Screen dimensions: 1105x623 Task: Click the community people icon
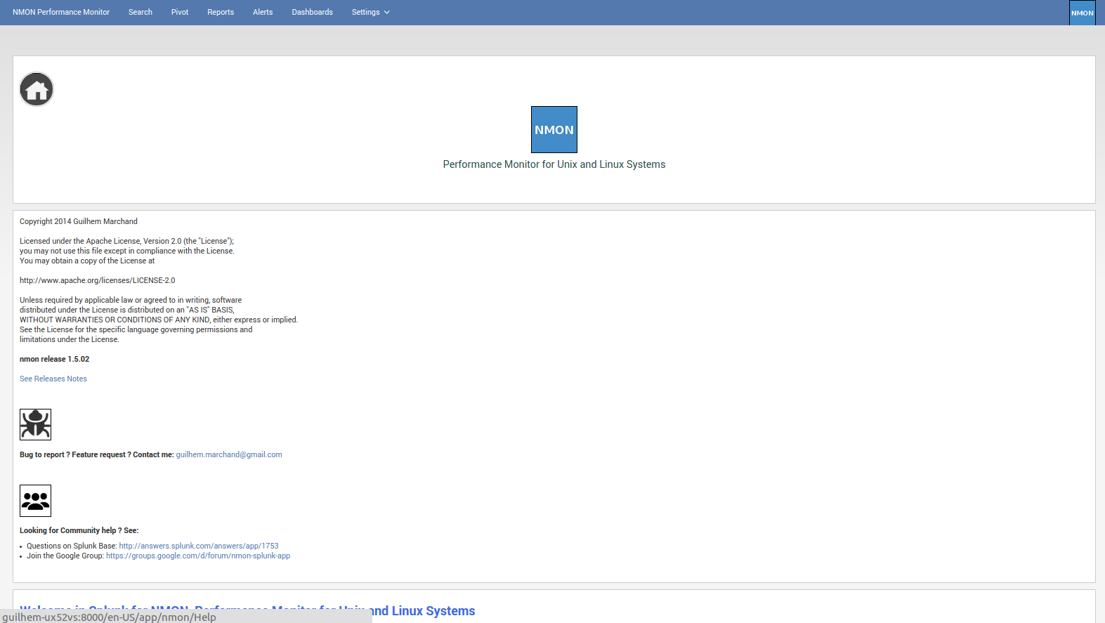click(35, 501)
